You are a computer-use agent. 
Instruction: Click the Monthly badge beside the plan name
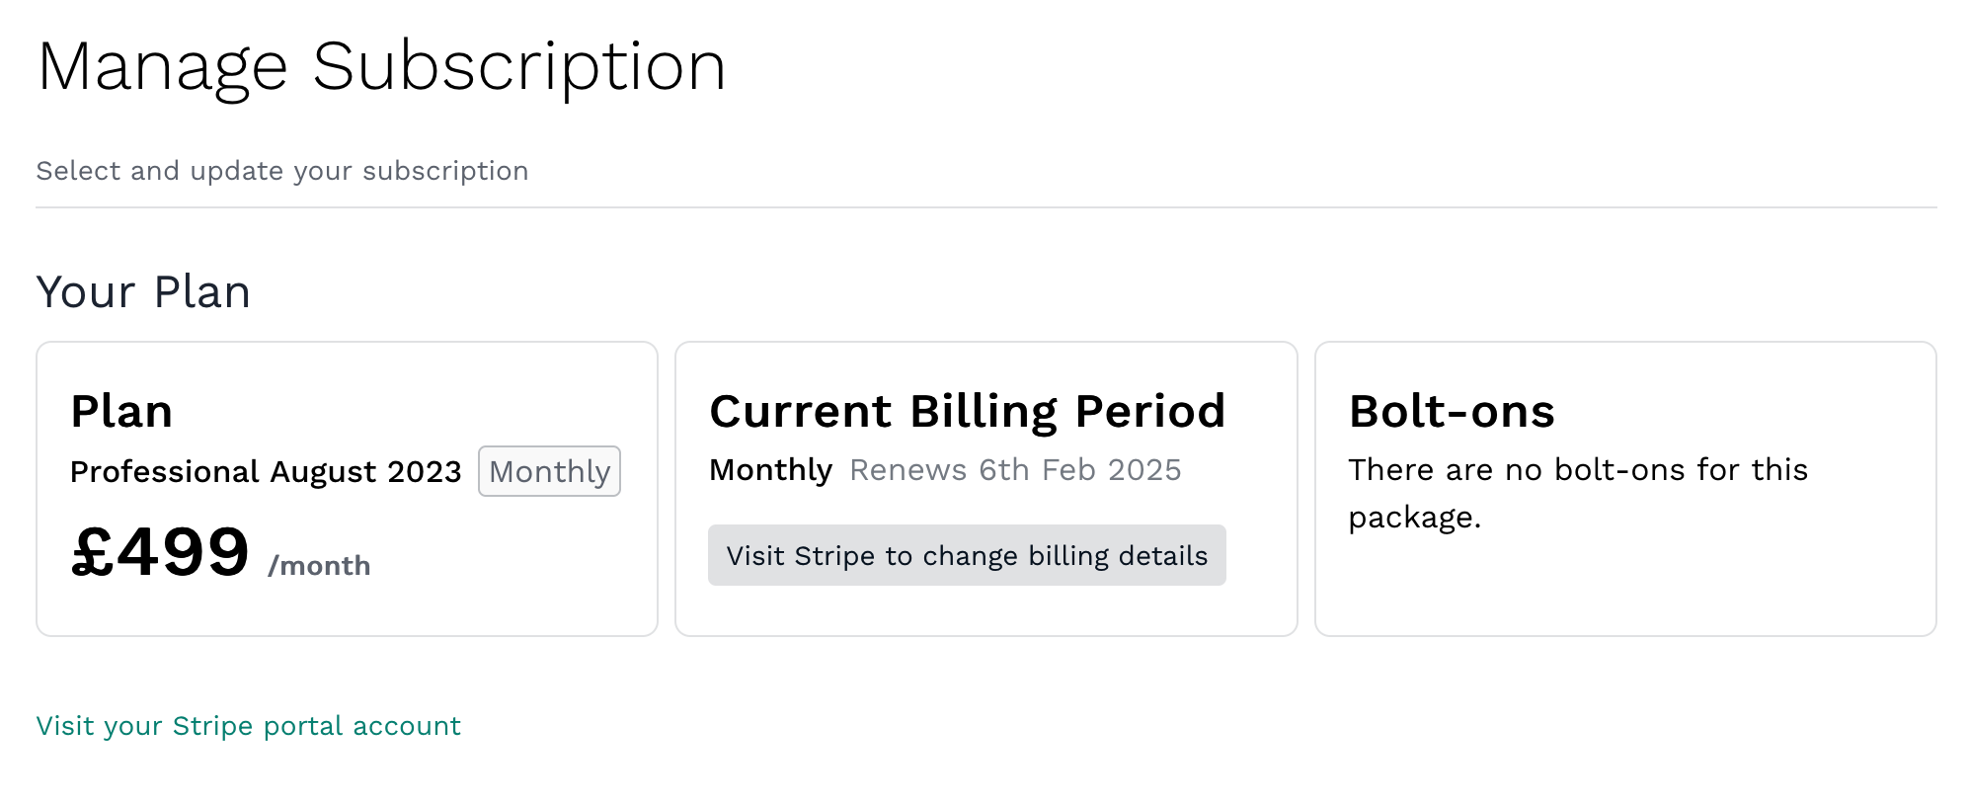pos(549,471)
